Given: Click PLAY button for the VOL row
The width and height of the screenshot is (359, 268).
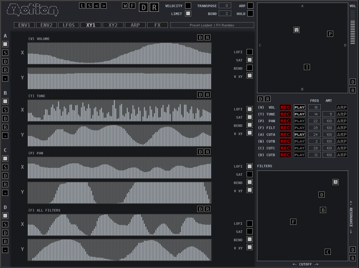Looking at the screenshot, I should tap(300, 107).
